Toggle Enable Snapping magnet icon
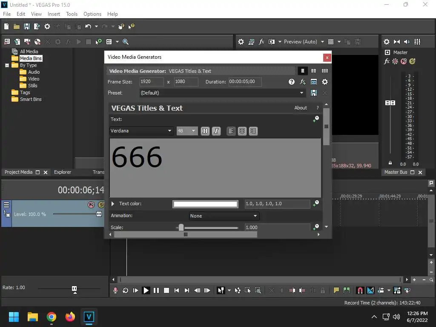The height and width of the screenshot is (327, 436). coord(360,290)
